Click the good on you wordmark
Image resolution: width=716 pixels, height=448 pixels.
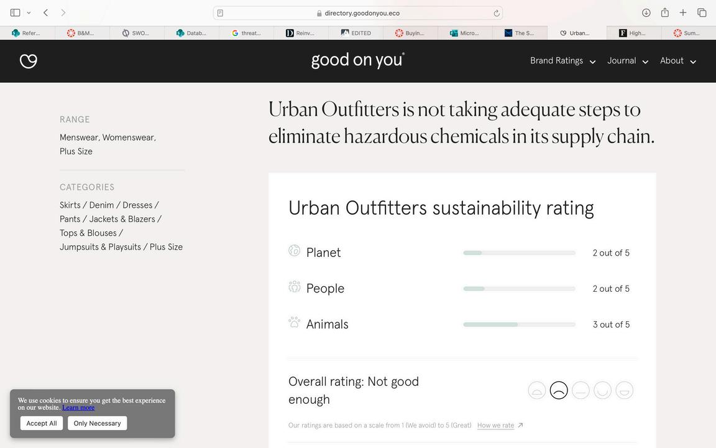pyautogui.click(x=358, y=60)
